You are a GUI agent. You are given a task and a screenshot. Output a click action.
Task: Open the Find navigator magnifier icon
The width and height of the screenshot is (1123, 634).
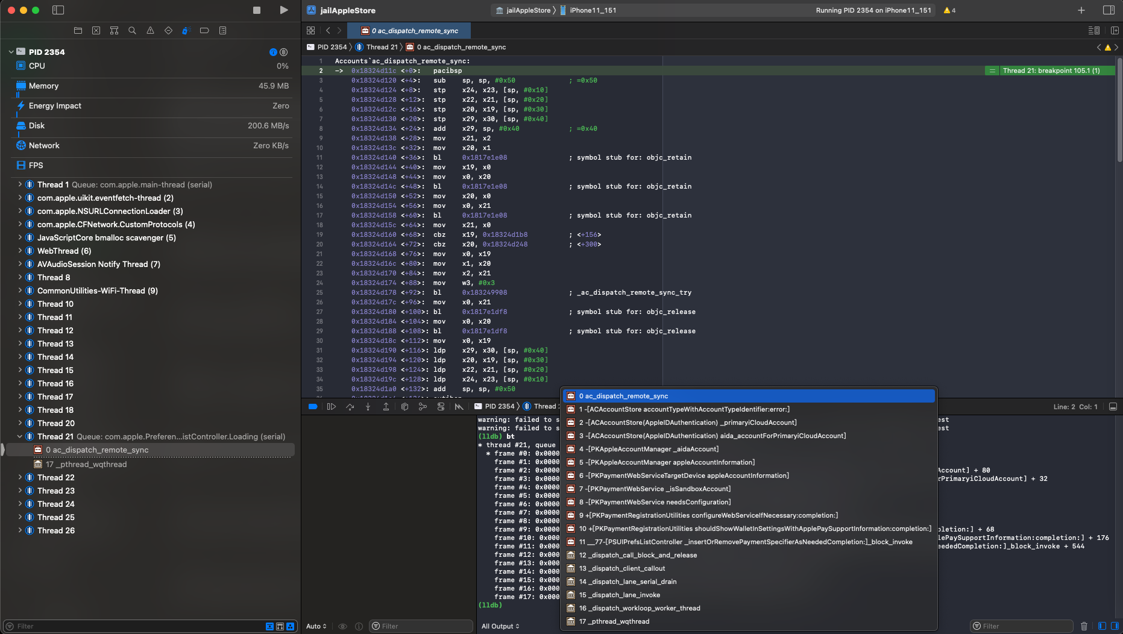pyautogui.click(x=132, y=30)
